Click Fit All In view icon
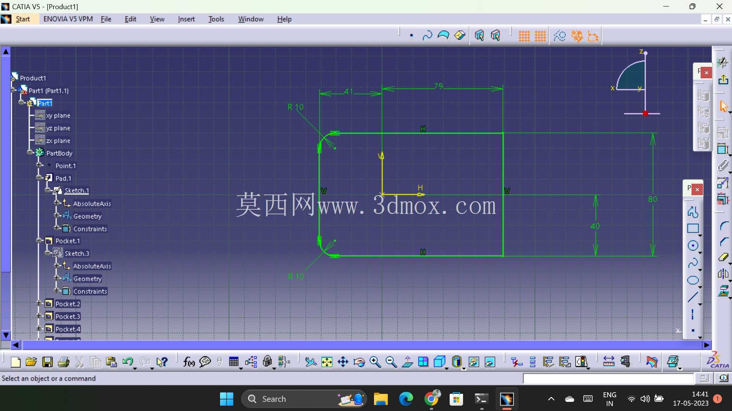The width and height of the screenshot is (732, 411). (x=327, y=362)
